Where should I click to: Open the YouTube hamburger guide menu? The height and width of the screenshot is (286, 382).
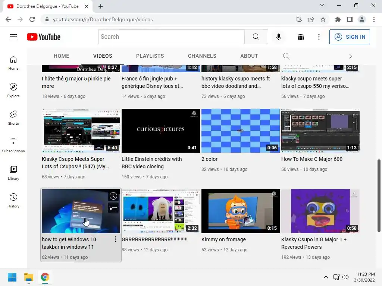tap(13, 37)
